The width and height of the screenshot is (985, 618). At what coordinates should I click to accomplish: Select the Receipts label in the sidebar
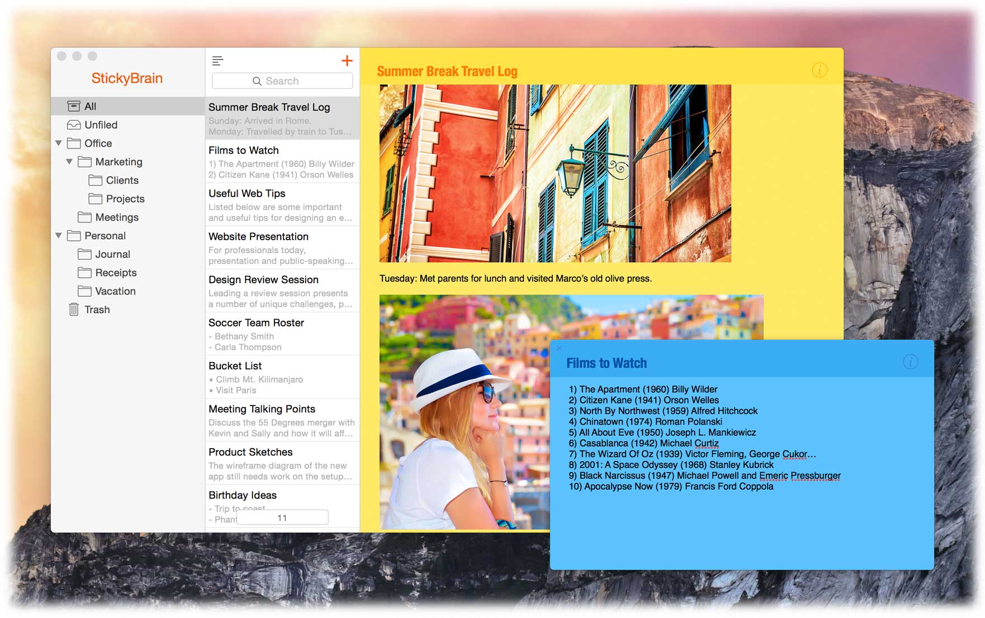[116, 272]
